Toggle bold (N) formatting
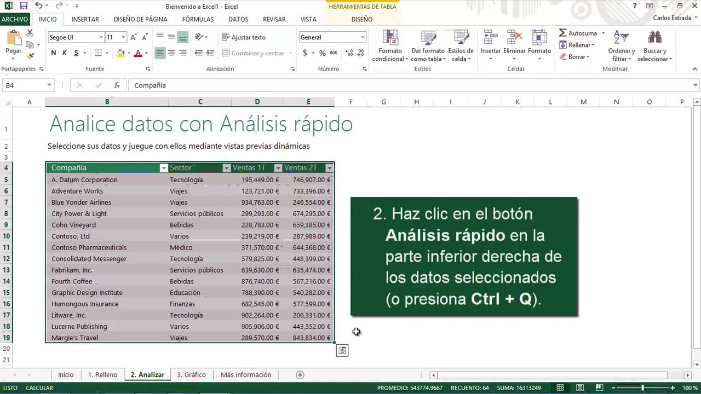The height and width of the screenshot is (394, 701). pos(53,53)
